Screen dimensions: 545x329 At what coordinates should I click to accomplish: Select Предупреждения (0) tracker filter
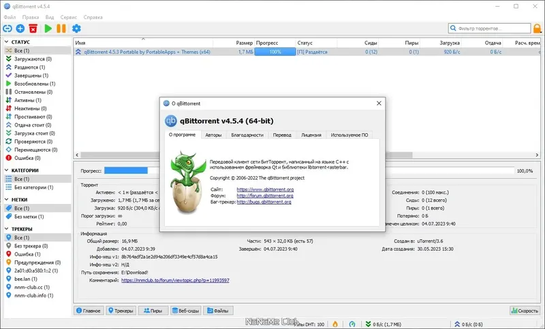pyautogui.click(x=37, y=262)
